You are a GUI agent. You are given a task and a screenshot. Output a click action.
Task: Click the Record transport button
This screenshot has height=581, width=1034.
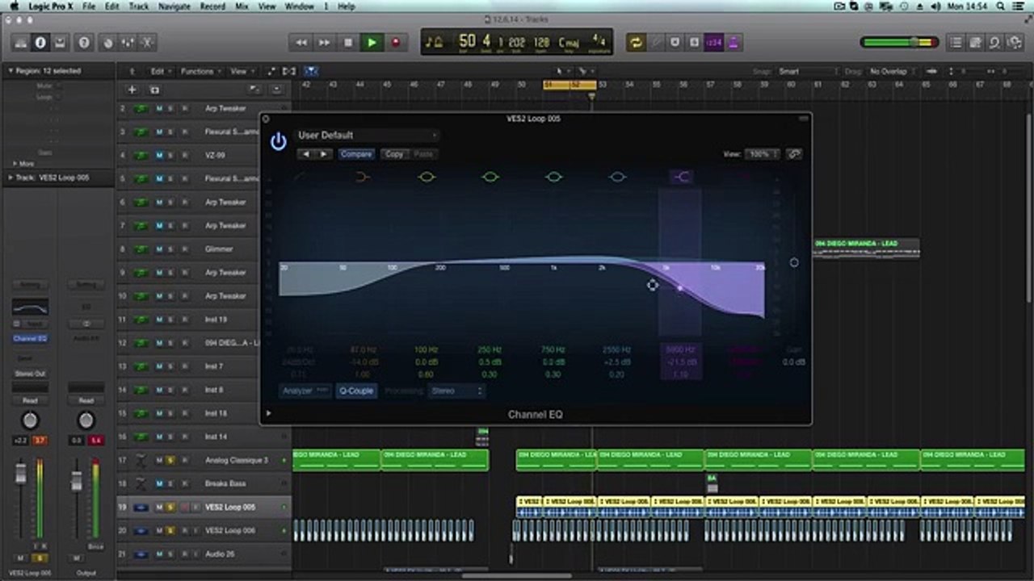tap(395, 42)
